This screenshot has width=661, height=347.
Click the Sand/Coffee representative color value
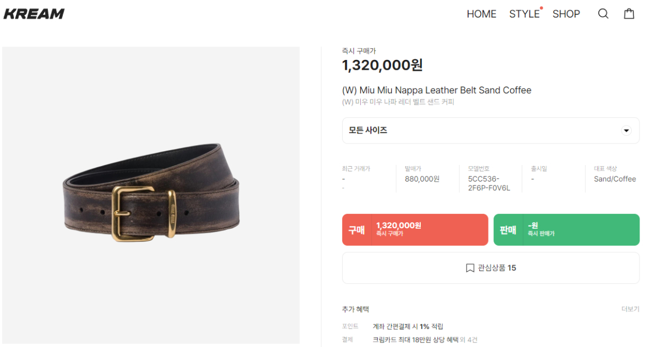(615, 179)
